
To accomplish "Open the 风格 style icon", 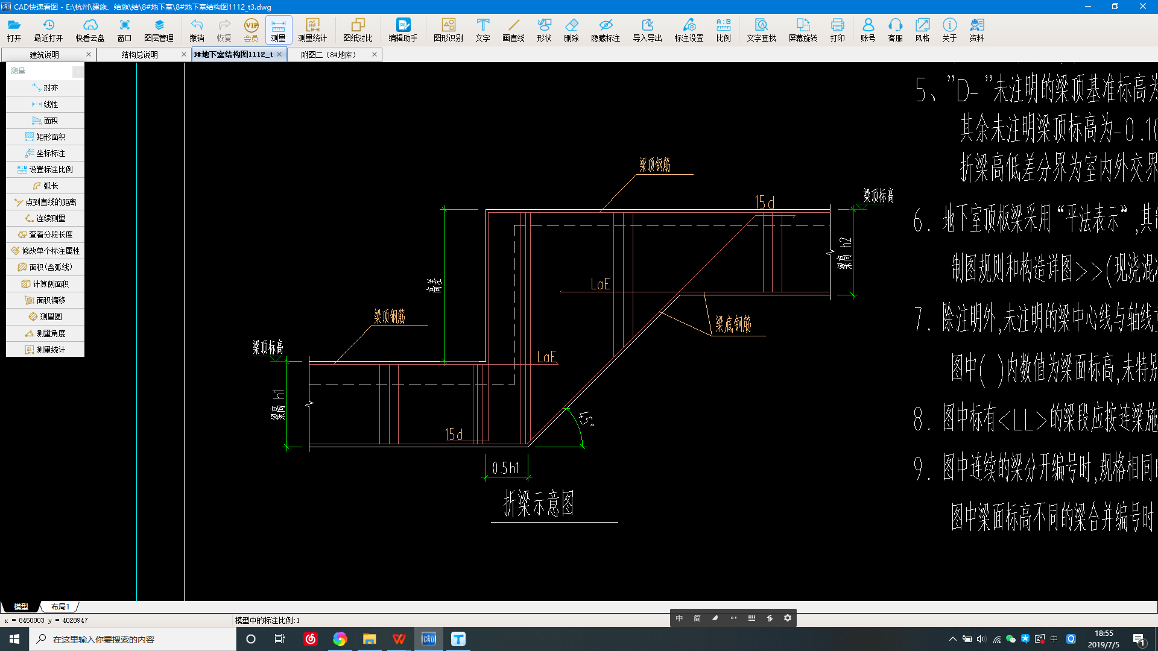I will click(x=922, y=30).
